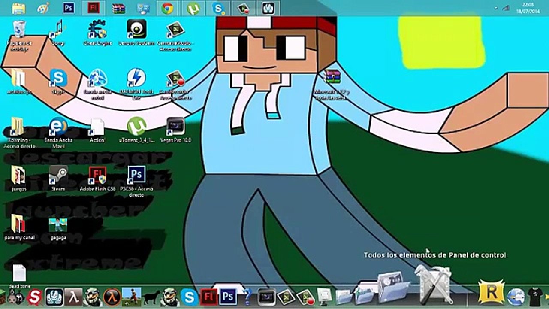The width and height of the screenshot is (549, 309).
Task: Select the Steam desktop shortcut
Action: point(58,179)
